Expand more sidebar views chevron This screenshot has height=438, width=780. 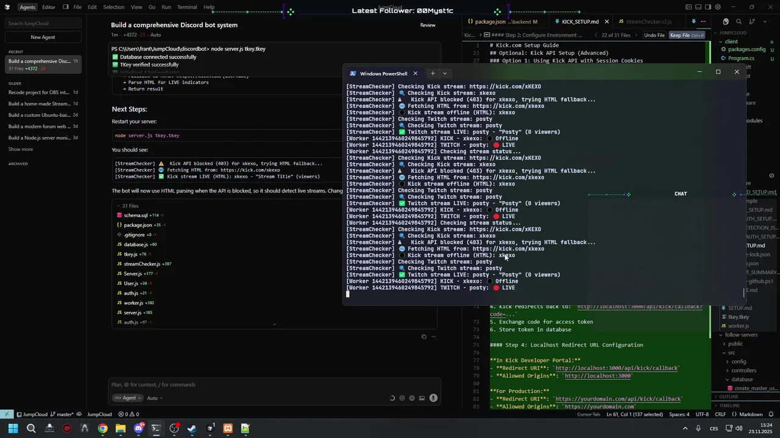point(764,21)
